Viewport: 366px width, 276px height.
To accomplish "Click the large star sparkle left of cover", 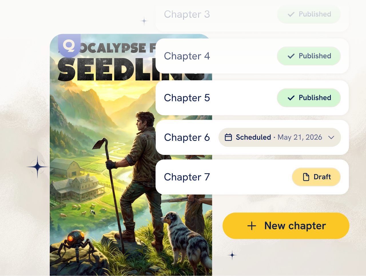I will pyautogui.click(x=37, y=167).
